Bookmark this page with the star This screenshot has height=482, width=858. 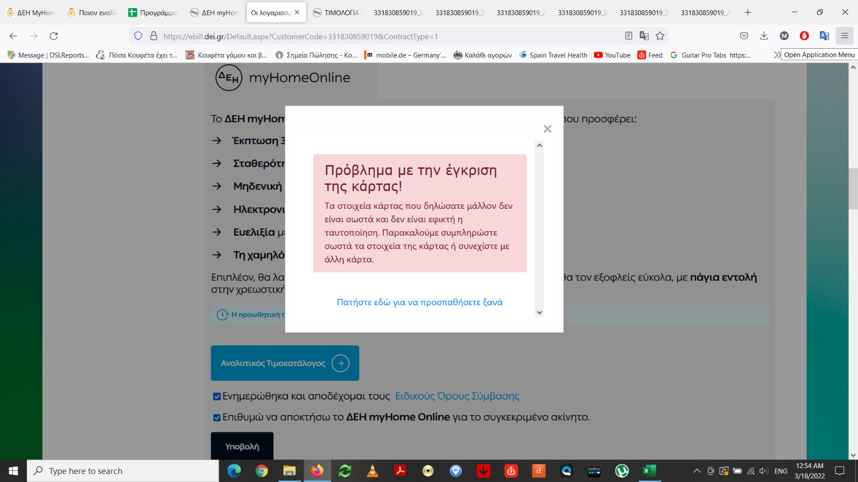pyautogui.click(x=660, y=36)
